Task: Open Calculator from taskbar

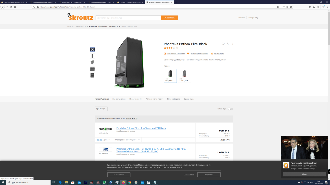Action: [148, 182]
